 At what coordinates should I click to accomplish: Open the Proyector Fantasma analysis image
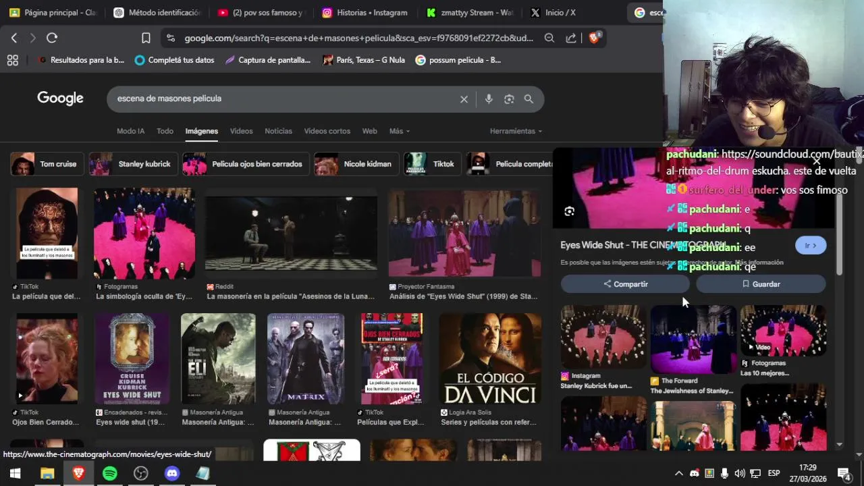click(x=464, y=234)
